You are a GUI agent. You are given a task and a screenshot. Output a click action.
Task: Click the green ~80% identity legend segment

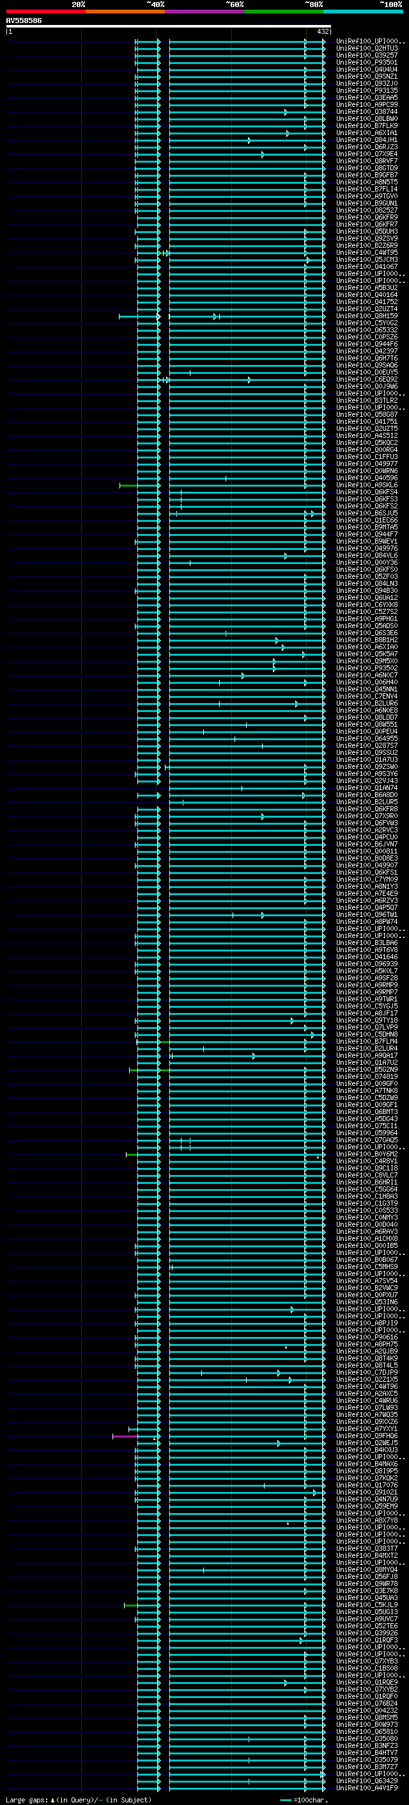tap(283, 12)
